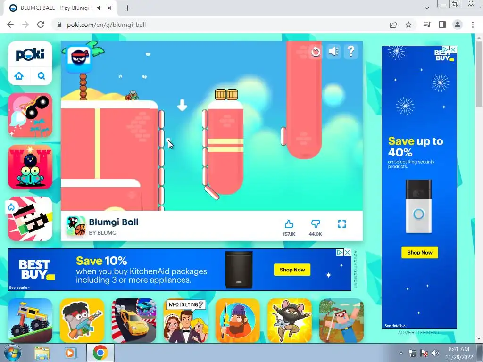Expand 'See details' on the sidebar ad

395,326
